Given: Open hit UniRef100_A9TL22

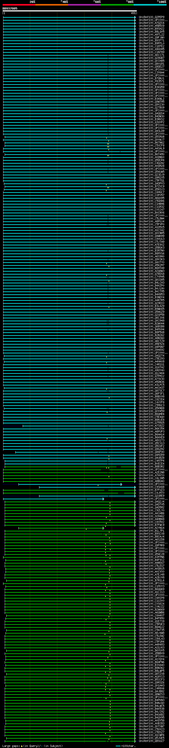Looking at the screenshot, I should click(151, 34).
